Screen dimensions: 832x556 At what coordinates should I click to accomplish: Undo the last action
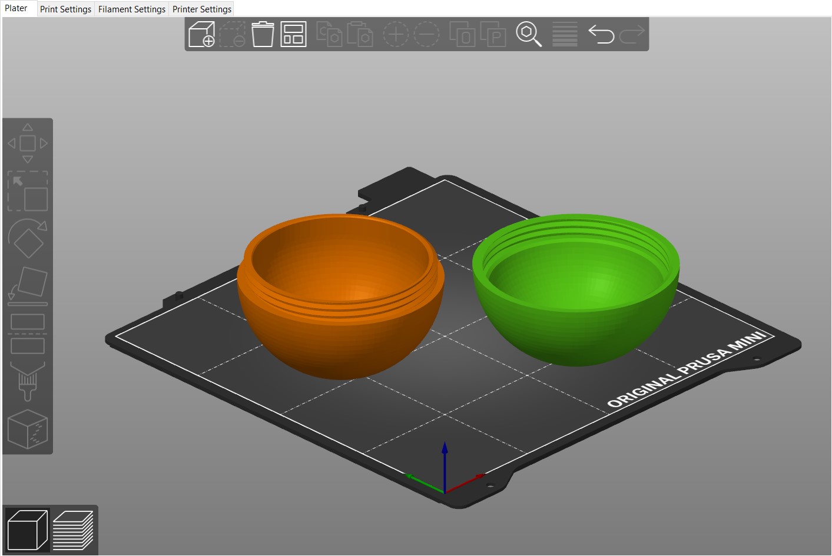[x=601, y=34]
